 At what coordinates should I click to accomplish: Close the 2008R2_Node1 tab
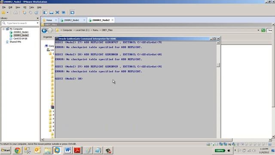coord(84,20)
